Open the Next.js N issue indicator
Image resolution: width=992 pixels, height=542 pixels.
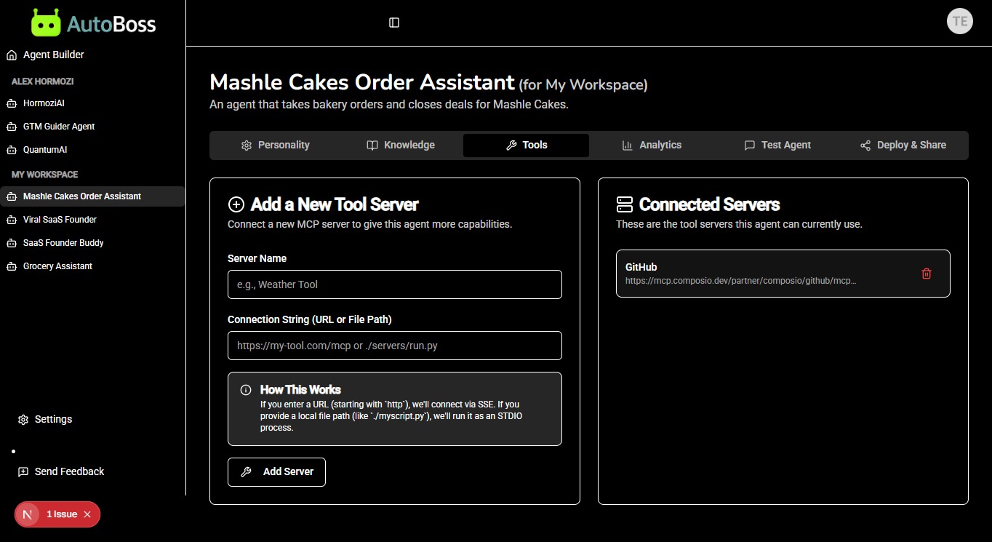coord(28,514)
